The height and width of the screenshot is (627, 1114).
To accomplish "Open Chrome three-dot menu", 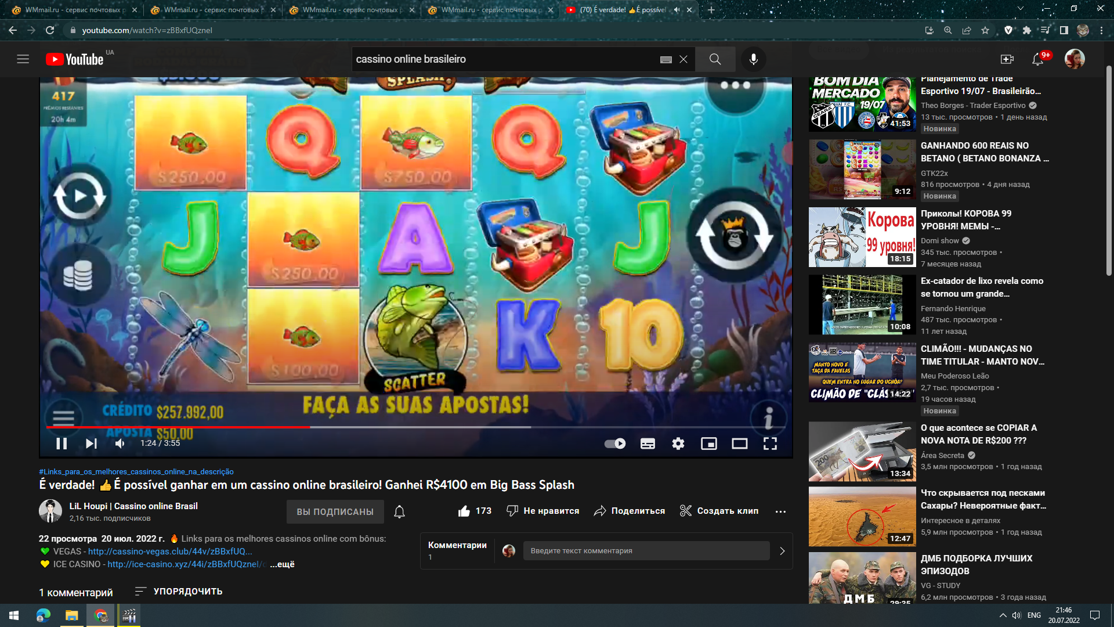I will point(1101,30).
